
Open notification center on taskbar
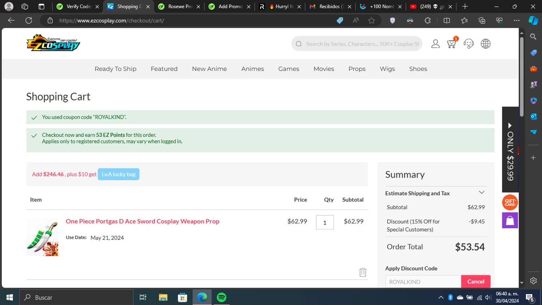pos(530,297)
